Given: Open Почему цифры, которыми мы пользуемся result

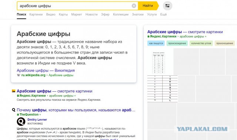Looking at the screenshot, I should click(76, 110).
